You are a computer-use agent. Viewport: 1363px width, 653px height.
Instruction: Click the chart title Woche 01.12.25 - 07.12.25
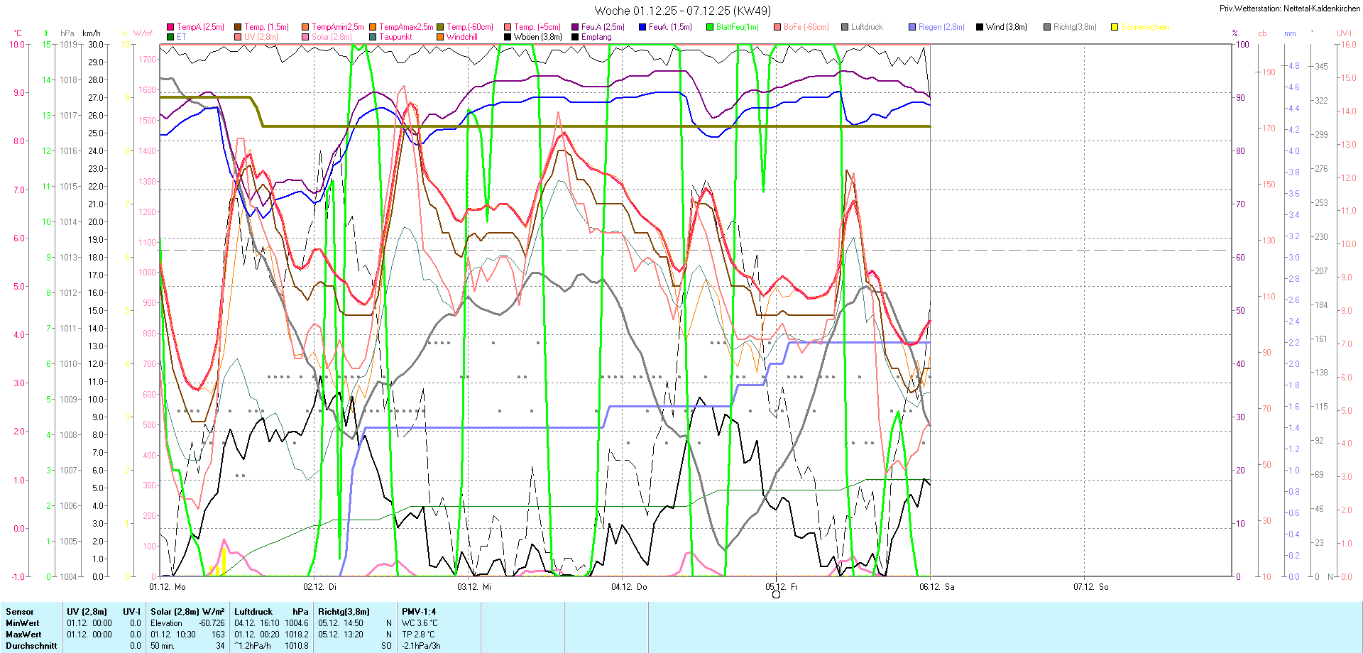tap(681, 11)
